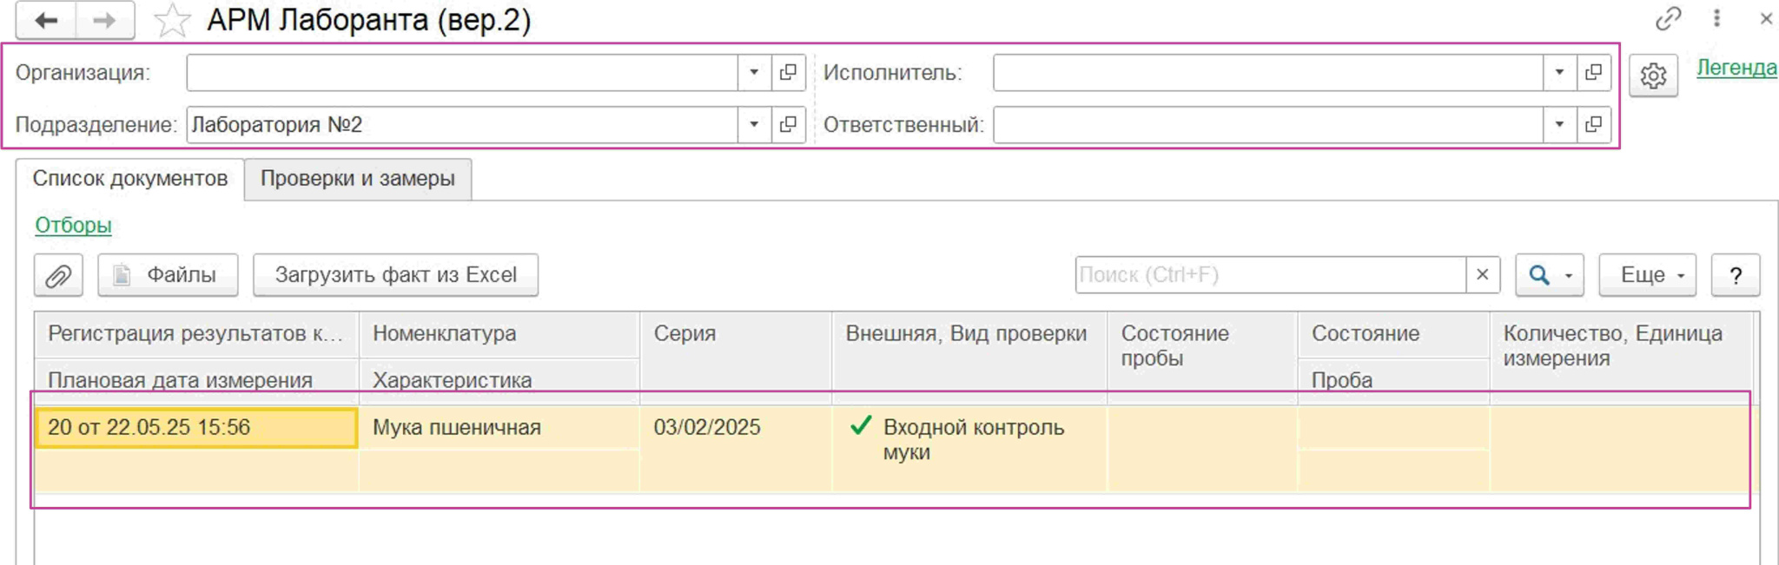The width and height of the screenshot is (1779, 565).
Task: Click the Состояние пробы column header
Action: tap(1202, 357)
